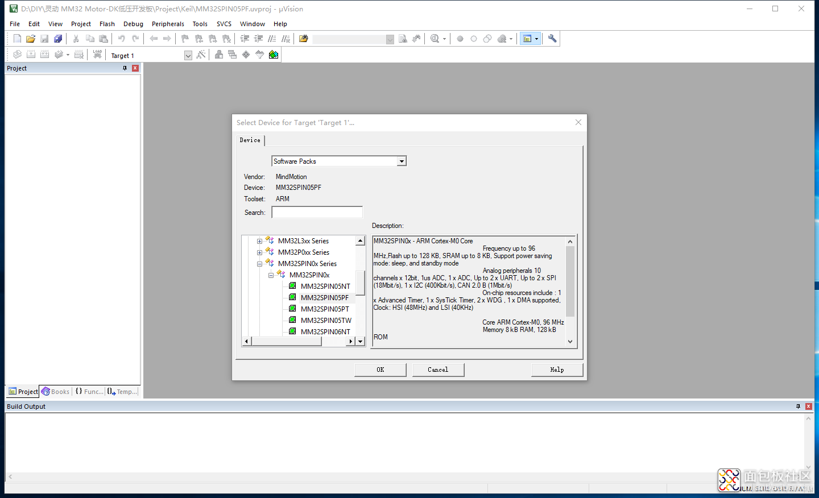
Task: Switch to the Func... tab
Action: (x=89, y=392)
